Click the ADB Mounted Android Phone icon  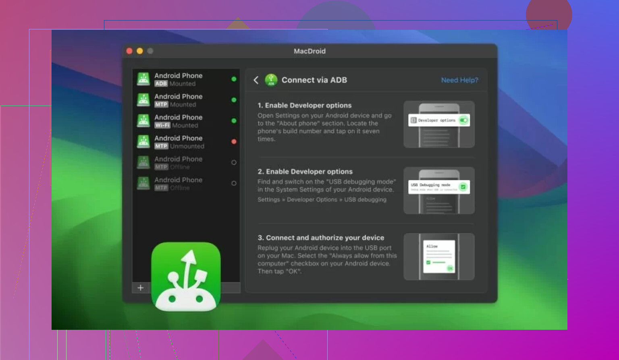click(x=143, y=79)
